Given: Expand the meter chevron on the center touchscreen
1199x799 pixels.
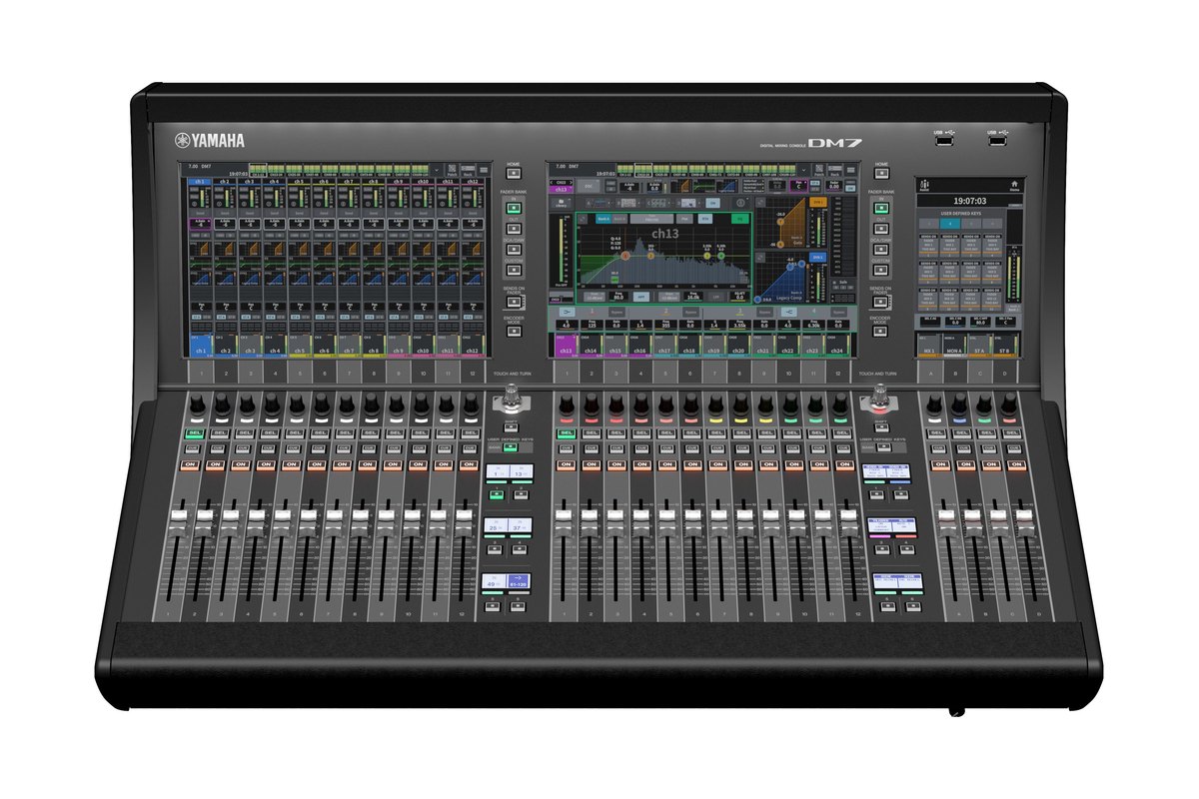Looking at the screenshot, I should click(x=804, y=170).
